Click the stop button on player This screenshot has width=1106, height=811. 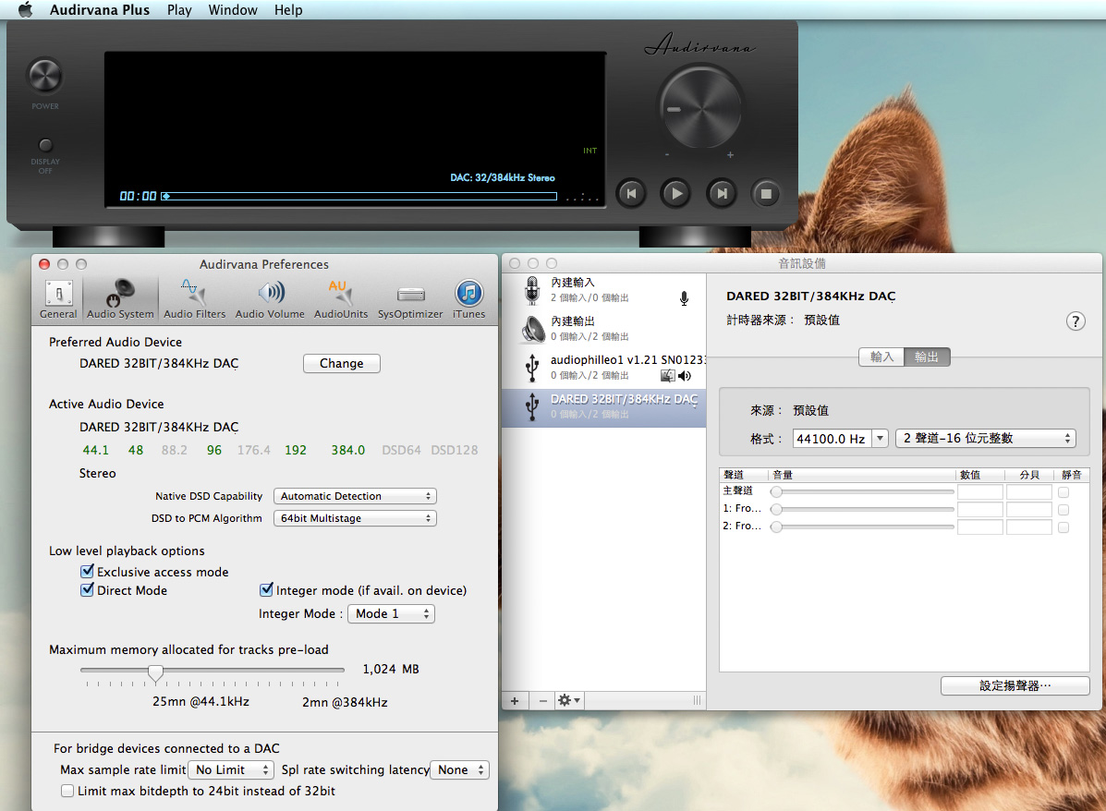(765, 193)
